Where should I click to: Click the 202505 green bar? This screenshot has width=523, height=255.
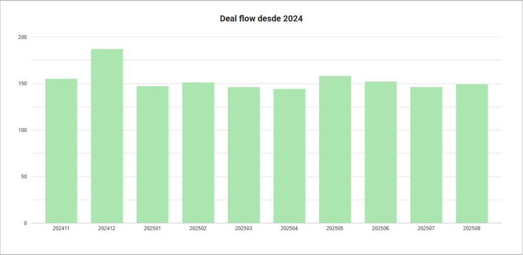click(x=335, y=150)
